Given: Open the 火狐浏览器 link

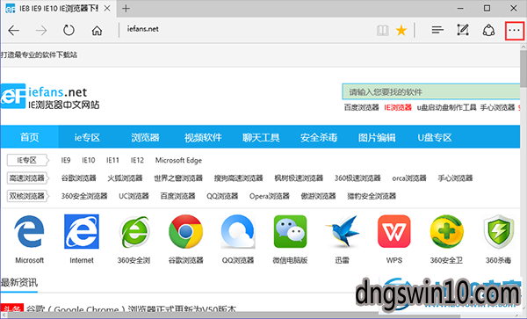Looking at the screenshot, I should tap(125, 178).
